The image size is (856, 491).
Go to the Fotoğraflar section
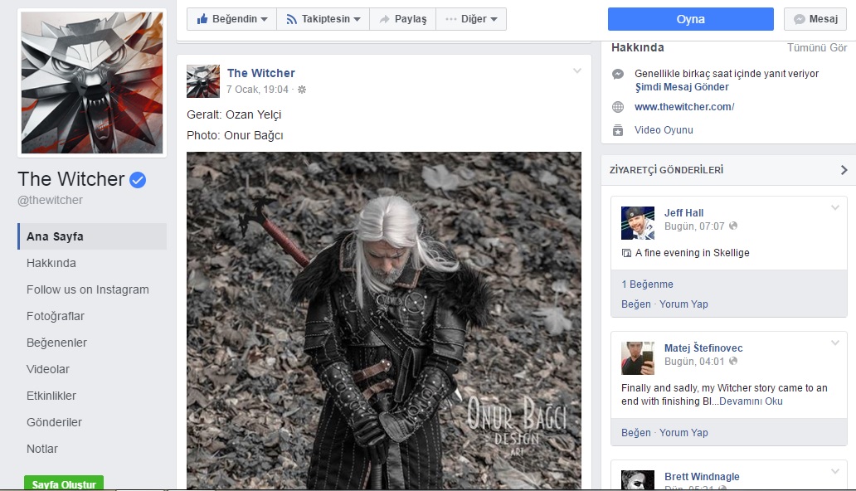56,316
